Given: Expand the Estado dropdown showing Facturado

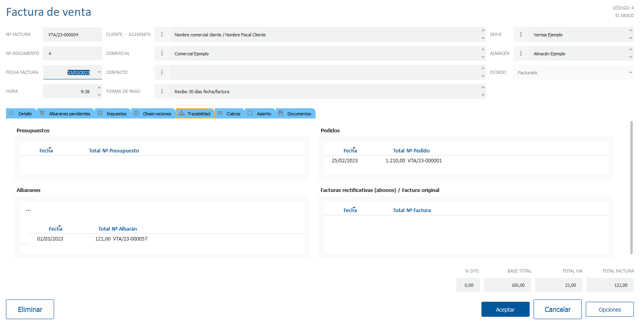Looking at the screenshot, I should tap(630, 72).
